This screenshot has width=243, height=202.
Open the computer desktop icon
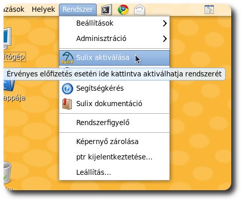(7, 38)
